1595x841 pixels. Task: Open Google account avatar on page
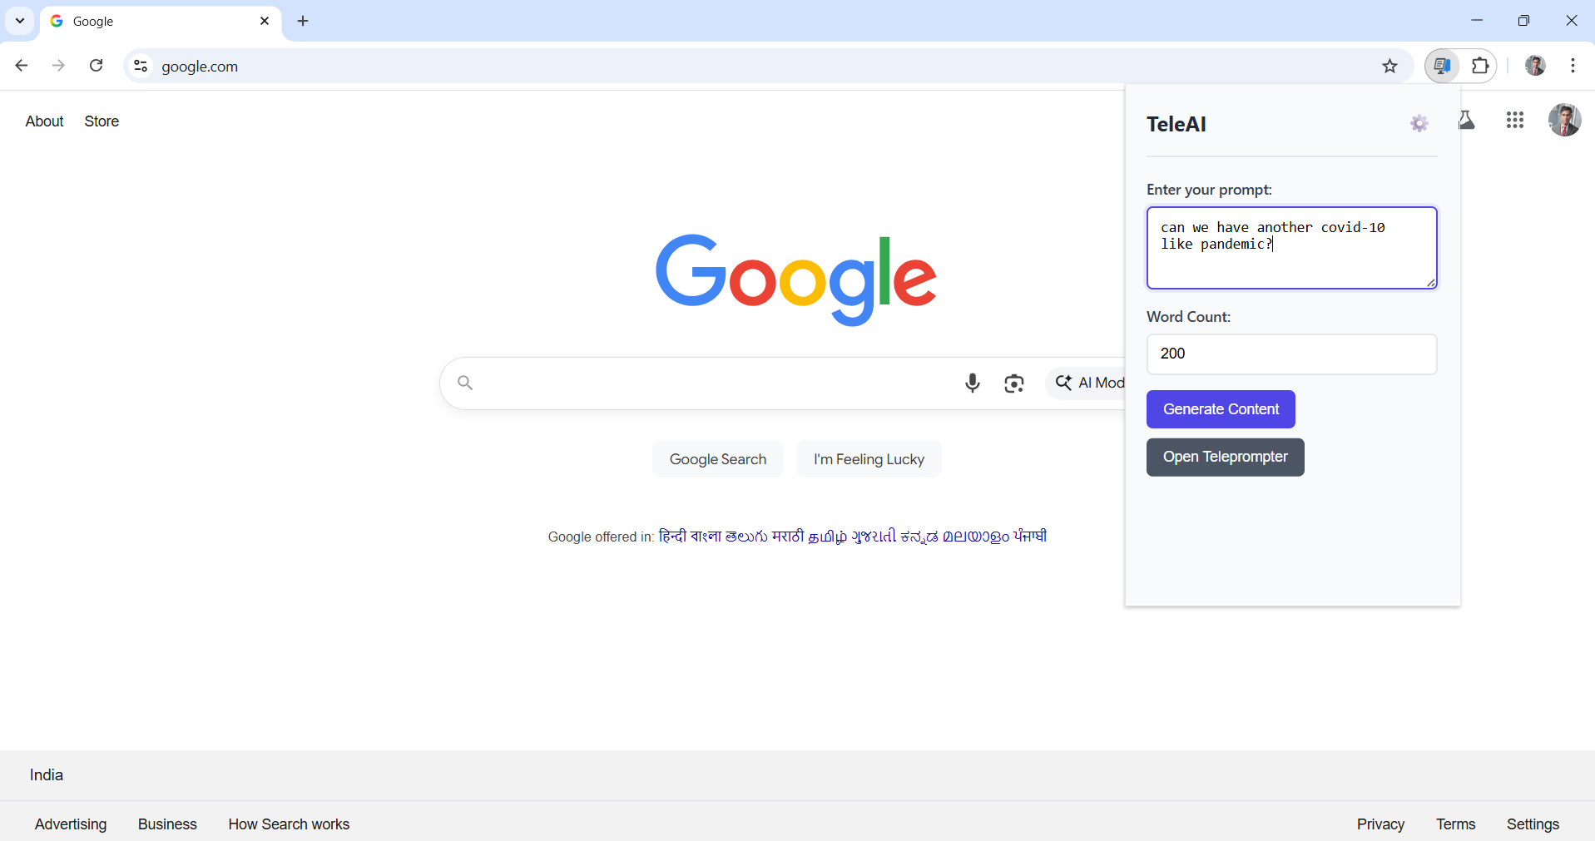(1564, 120)
